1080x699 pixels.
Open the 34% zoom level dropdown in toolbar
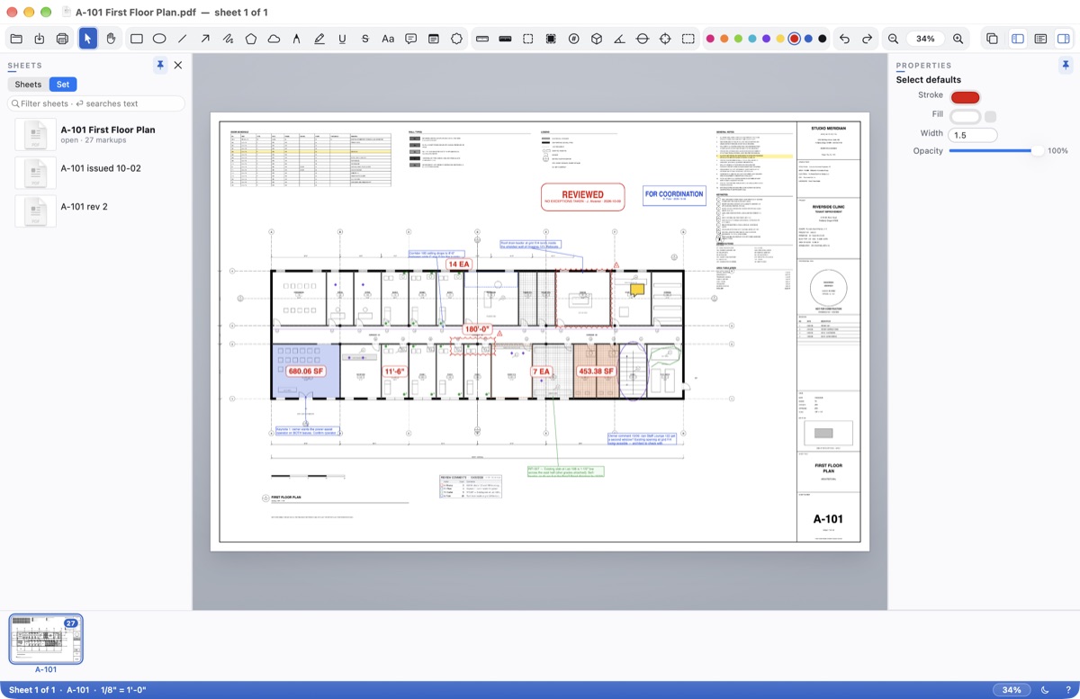925,39
